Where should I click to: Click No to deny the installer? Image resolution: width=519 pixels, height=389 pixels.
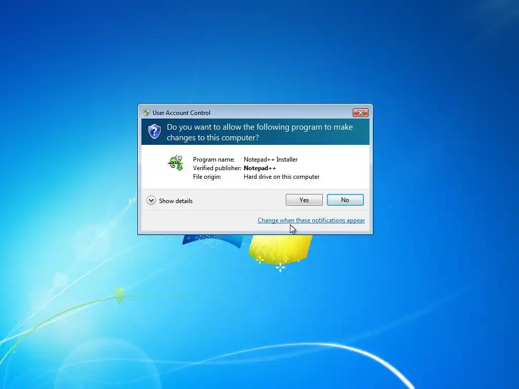[345, 200]
